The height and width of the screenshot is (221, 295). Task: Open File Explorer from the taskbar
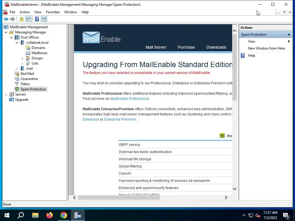click(35, 215)
